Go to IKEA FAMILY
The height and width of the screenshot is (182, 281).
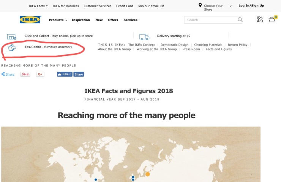[38, 6]
